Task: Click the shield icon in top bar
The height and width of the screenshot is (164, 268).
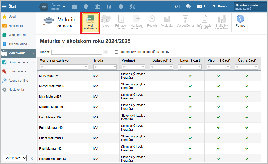Action: tap(86, 7)
